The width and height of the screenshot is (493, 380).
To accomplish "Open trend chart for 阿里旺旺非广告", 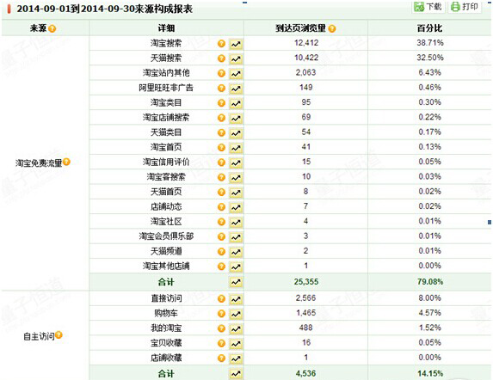I will pos(236,89).
